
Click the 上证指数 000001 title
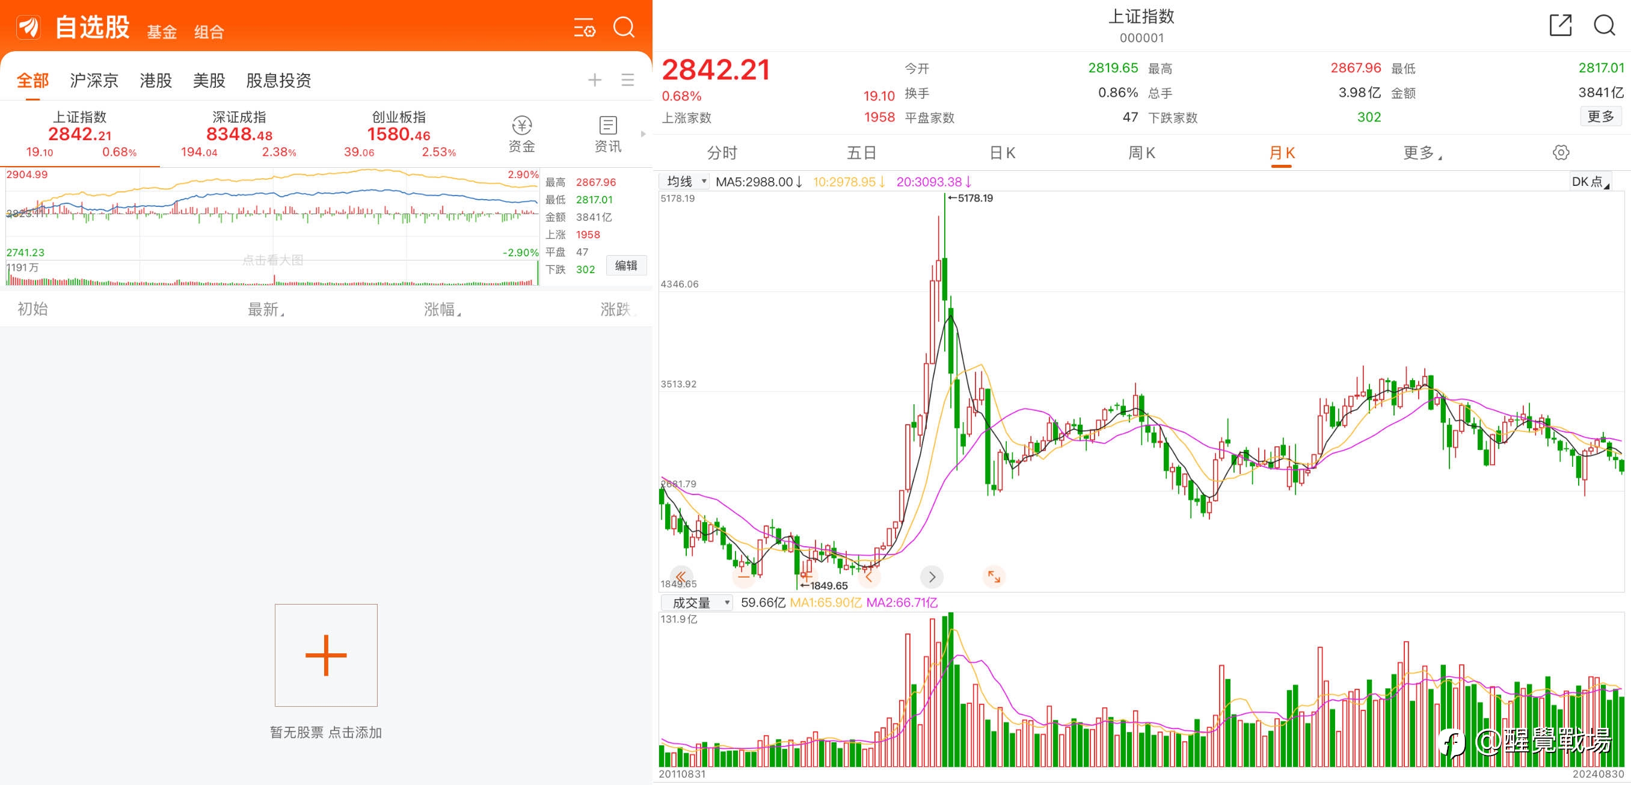tap(1141, 25)
